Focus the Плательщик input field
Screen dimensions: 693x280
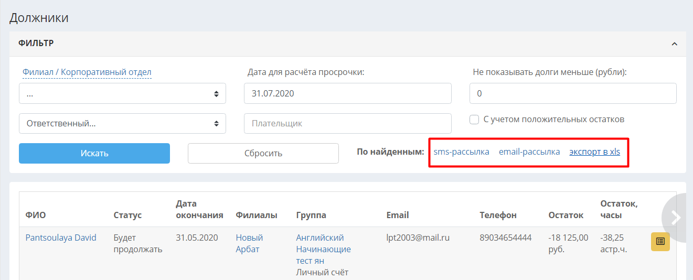pos(347,124)
